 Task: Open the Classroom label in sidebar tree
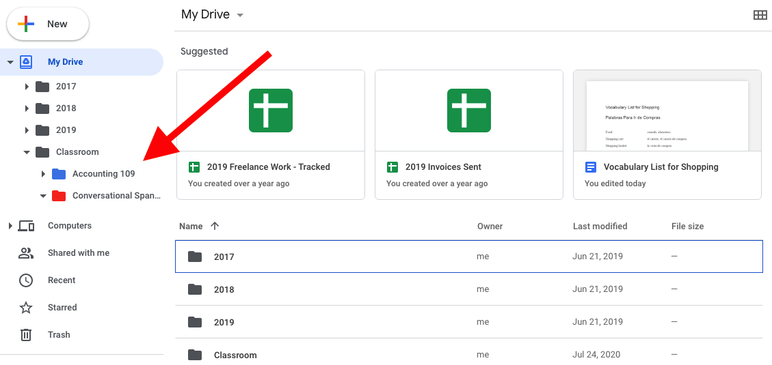77,151
